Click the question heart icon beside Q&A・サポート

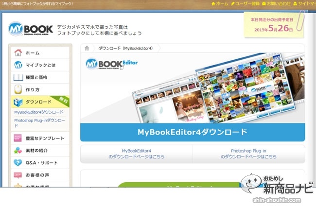tap(18, 162)
